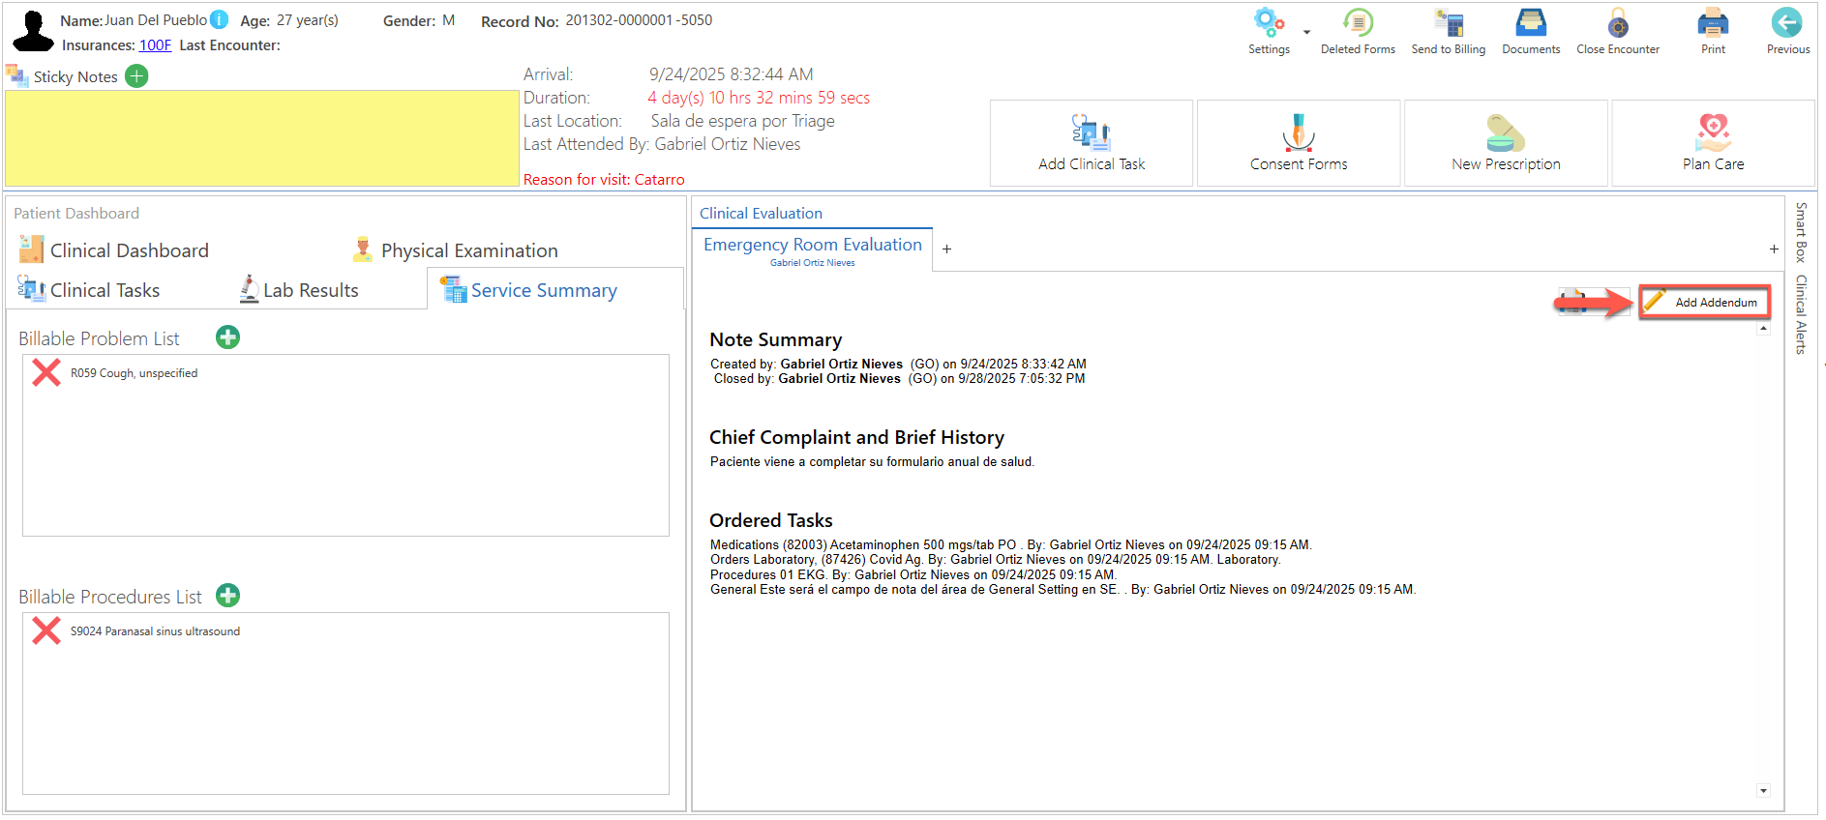The height and width of the screenshot is (820, 1826).
Task: Click the Send to Billing icon
Action: point(1449,22)
